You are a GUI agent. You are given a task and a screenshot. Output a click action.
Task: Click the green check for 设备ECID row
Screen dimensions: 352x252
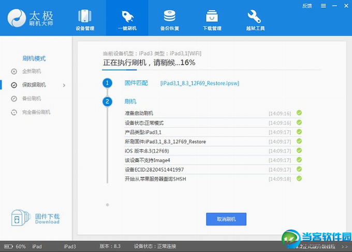pos(299,169)
